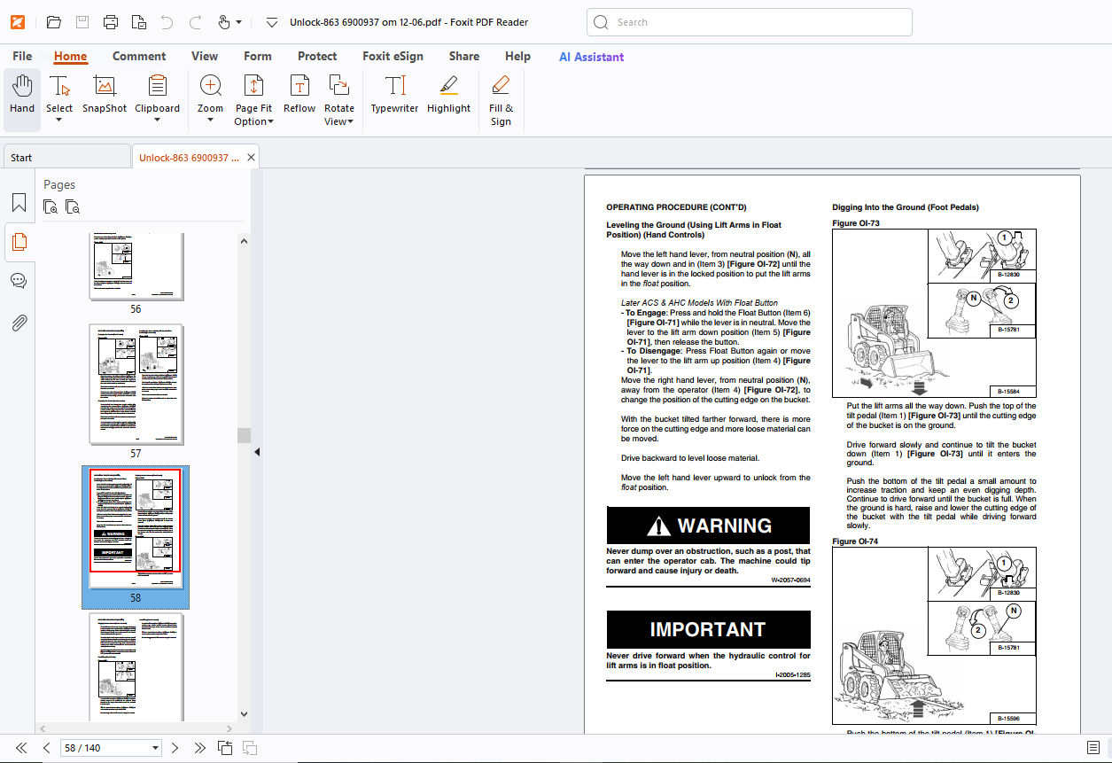Click the Redo arrow icon
Viewport: 1112px width, 763px height.
coord(196,22)
